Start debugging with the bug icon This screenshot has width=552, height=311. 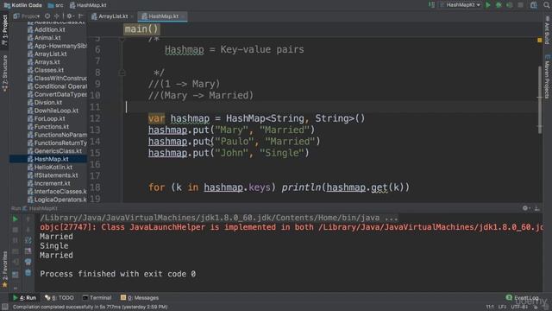click(x=499, y=5)
